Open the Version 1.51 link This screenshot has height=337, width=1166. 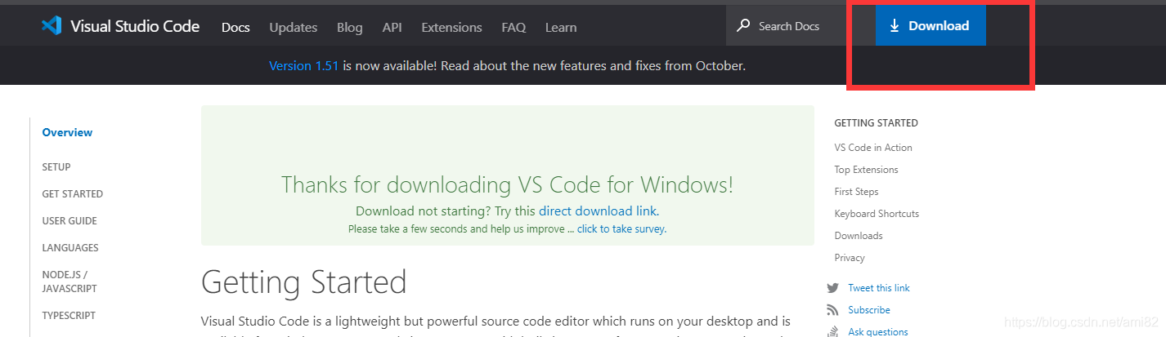304,65
